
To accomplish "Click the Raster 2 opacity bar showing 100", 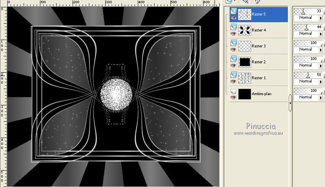I will [308, 59].
